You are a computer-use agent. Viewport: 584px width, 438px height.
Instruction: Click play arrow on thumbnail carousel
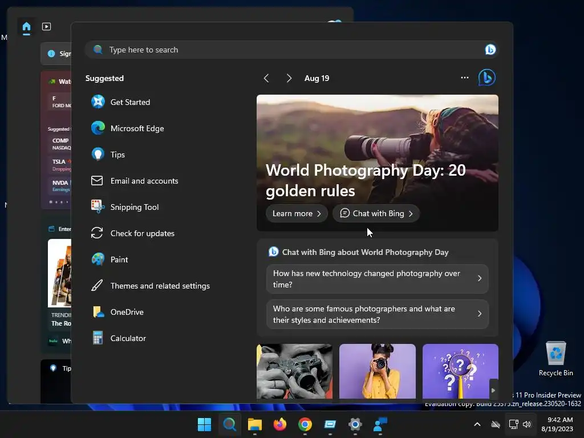pos(493,390)
